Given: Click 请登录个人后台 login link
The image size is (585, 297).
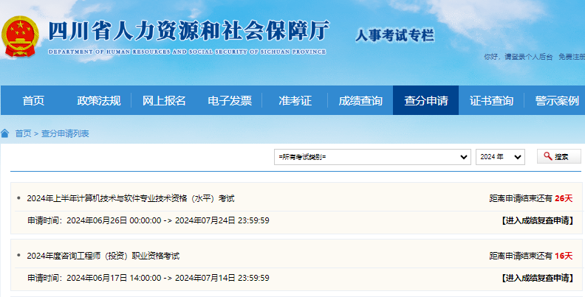Looking at the screenshot, I should (528, 57).
